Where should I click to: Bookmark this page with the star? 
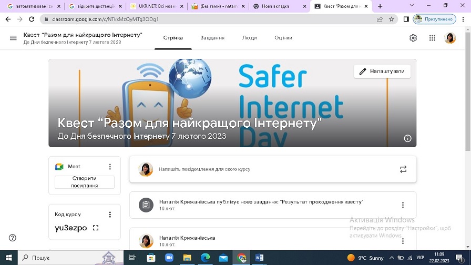(392, 19)
